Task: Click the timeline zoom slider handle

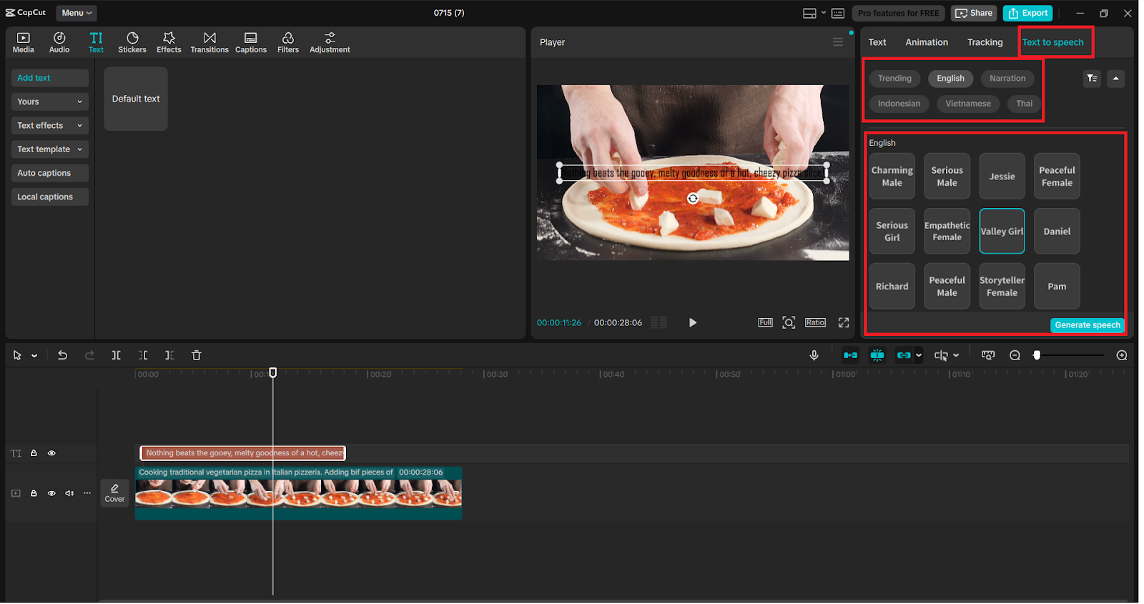Action: point(1037,355)
